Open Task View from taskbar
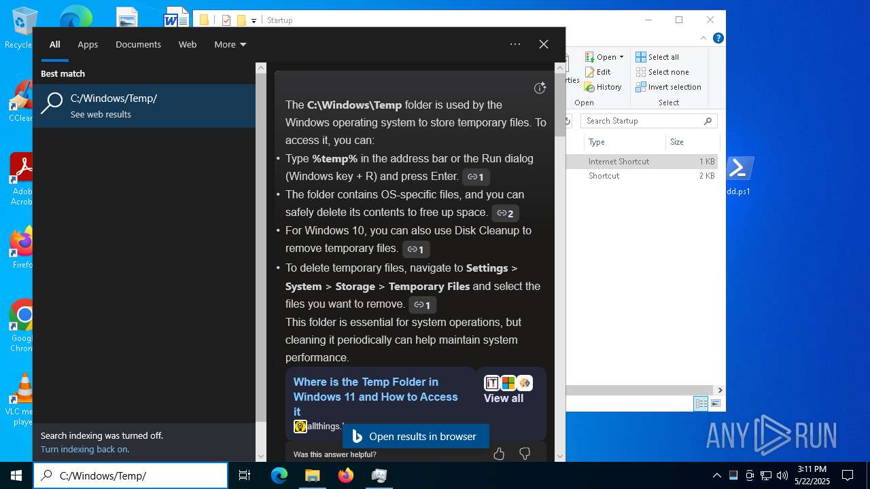 (245, 475)
